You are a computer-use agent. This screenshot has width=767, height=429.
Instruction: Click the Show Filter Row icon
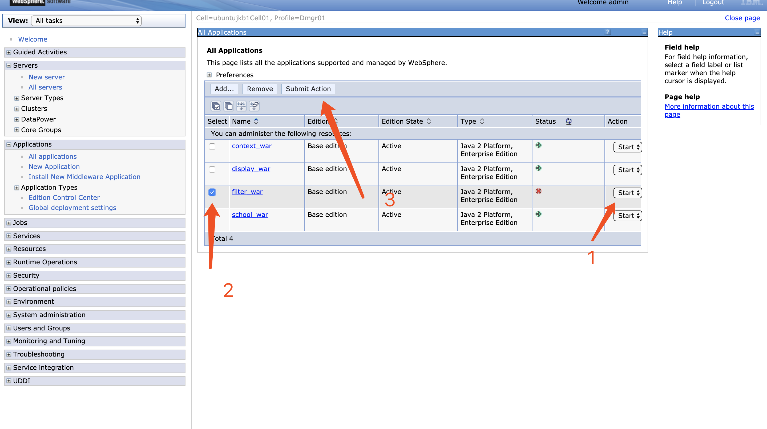click(x=241, y=106)
